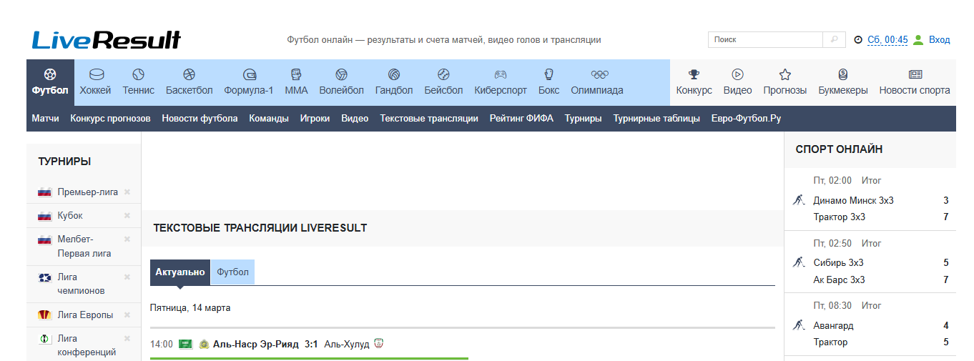Open Рейтинг ФИФА submenu item
Screen dimensions: 974x361
(521, 119)
